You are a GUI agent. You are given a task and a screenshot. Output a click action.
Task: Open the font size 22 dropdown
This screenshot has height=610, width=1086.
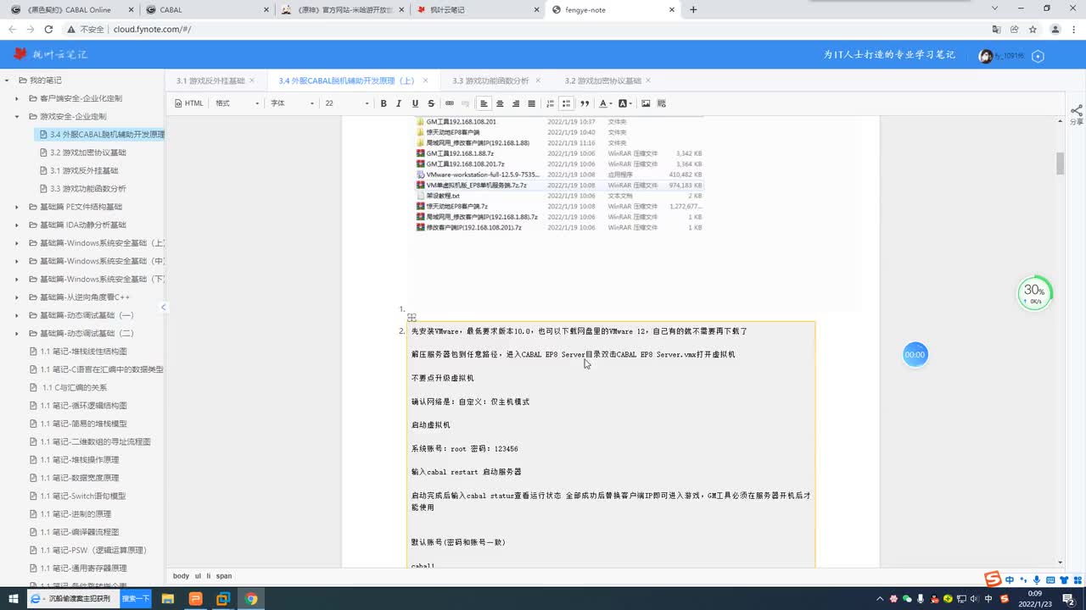coord(347,103)
